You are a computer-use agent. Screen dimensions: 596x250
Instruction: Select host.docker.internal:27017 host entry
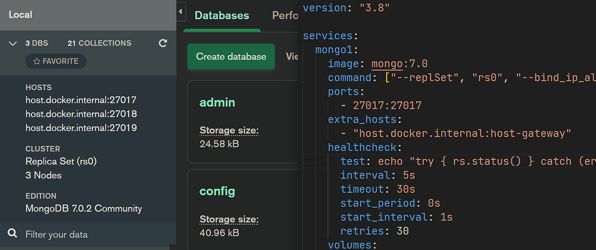81,99
